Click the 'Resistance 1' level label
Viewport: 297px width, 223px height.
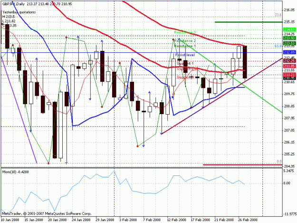pyautogui.click(x=185, y=46)
